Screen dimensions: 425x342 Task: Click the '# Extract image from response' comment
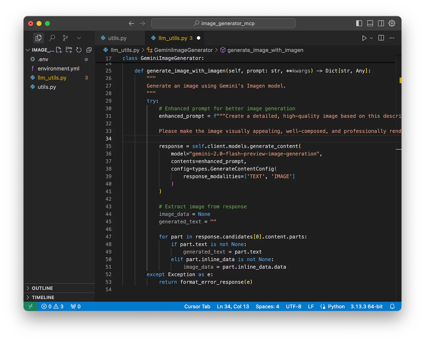click(203, 206)
